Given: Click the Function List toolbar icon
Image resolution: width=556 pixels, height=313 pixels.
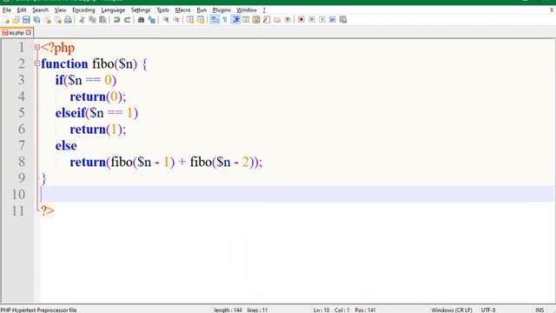Looking at the screenshot, I should pos(267,20).
